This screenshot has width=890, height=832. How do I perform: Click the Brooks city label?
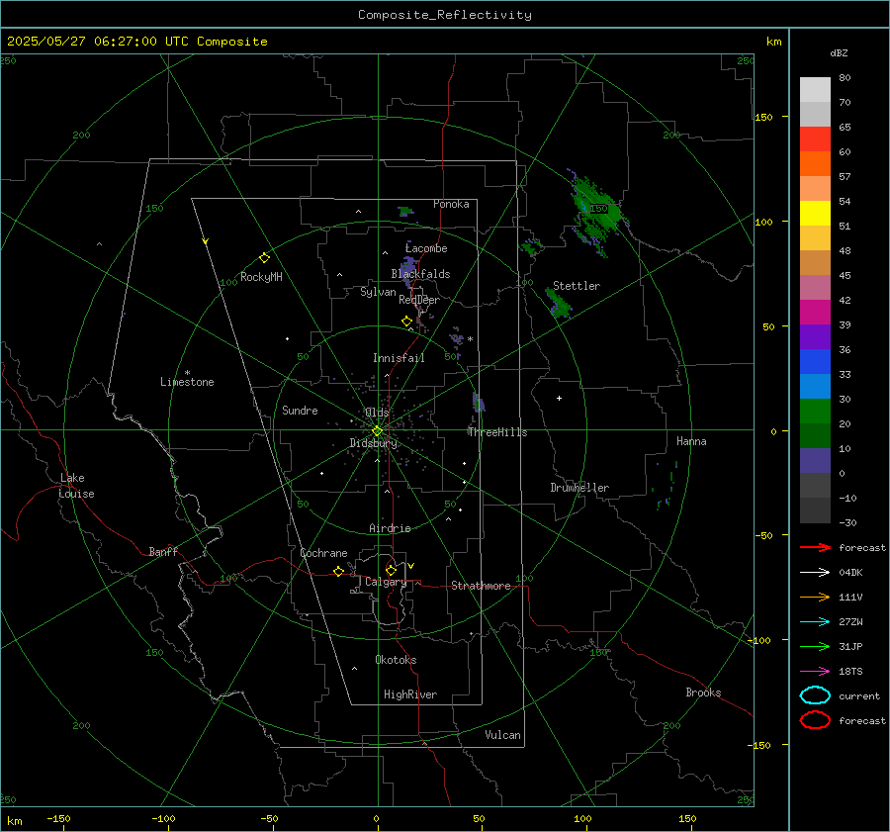click(703, 693)
